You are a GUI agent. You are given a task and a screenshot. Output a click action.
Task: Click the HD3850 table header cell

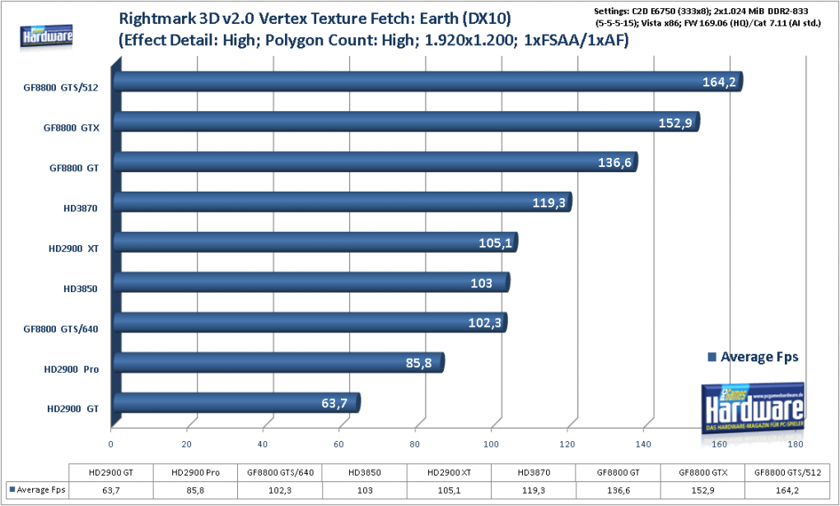(x=365, y=473)
